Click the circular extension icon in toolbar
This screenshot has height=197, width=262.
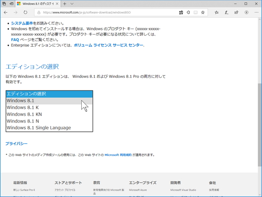pos(246,13)
